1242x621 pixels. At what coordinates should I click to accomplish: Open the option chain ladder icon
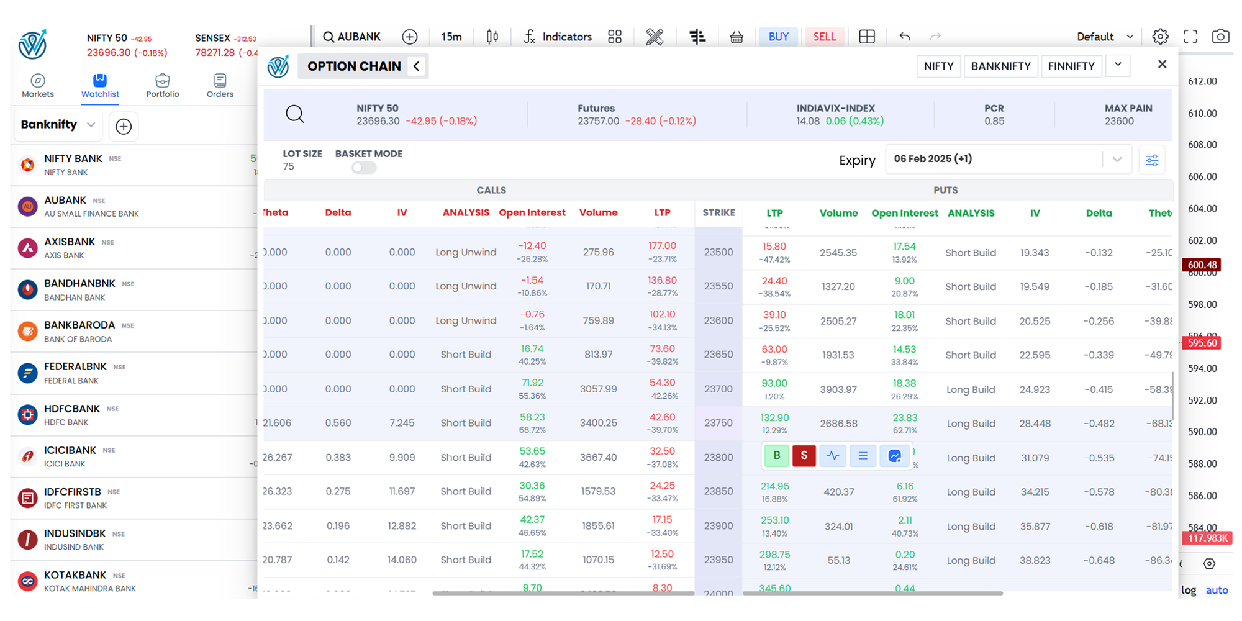click(x=697, y=37)
